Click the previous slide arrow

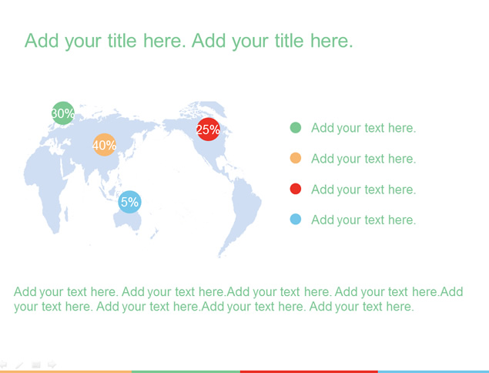[x=3, y=365]
